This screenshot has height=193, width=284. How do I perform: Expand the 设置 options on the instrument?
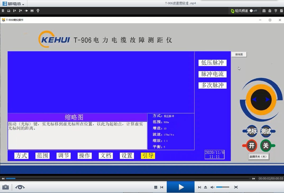pyautogui.click(x=127, y=156)
